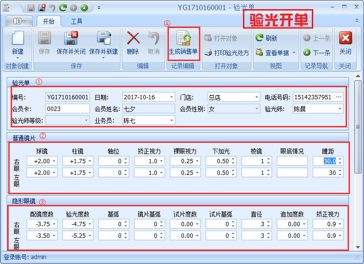
Task: Select the 开始 (Start) ribbon tab
Action: pos(48,21)
